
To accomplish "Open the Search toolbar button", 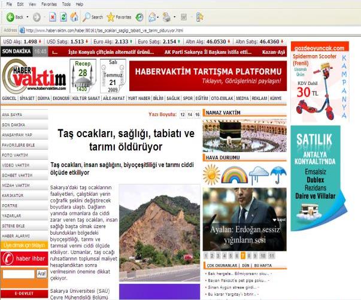I will tap(93, 17).
